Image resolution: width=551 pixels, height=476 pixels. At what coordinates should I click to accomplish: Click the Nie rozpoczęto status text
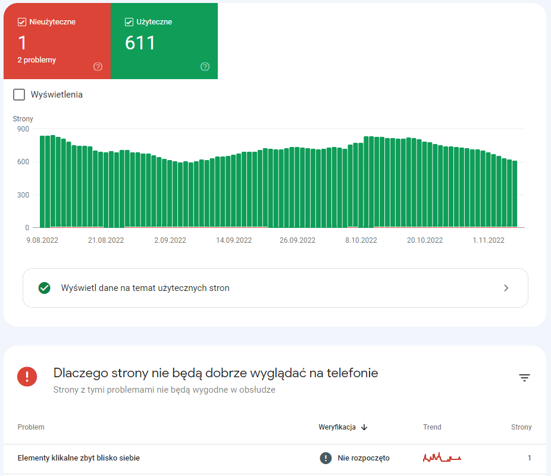364,458
